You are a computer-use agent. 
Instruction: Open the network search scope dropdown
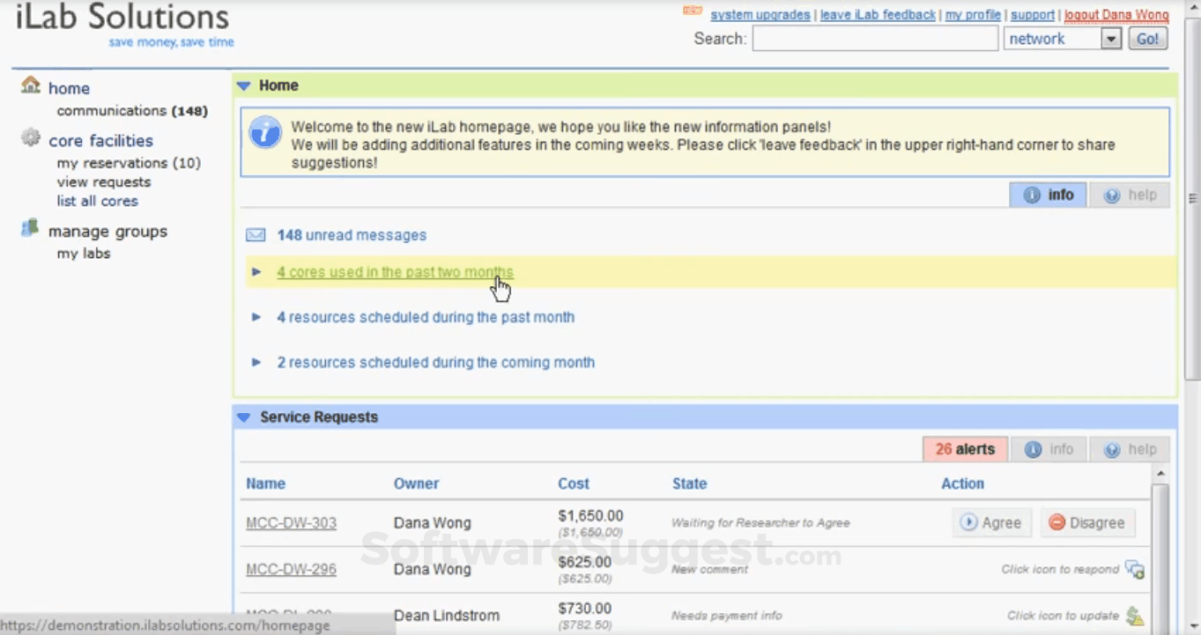click(x=1113, y=38)
